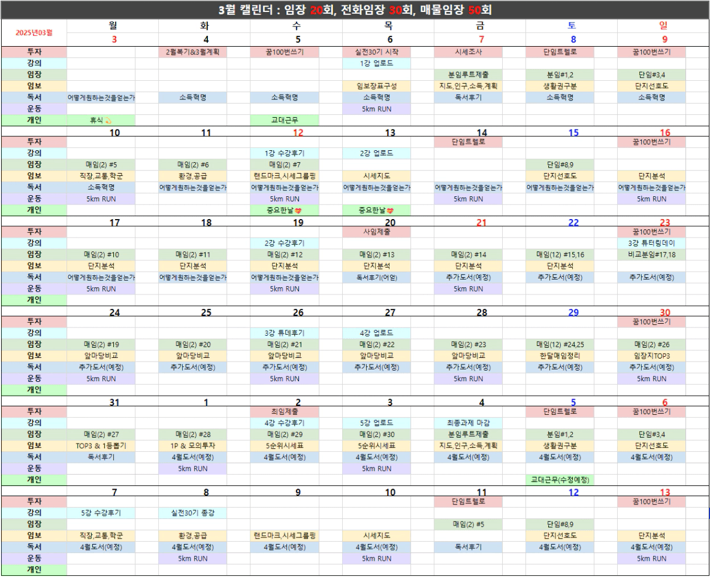Select the 한달매임정리 cell
The image size is (710, 577).
560,356
